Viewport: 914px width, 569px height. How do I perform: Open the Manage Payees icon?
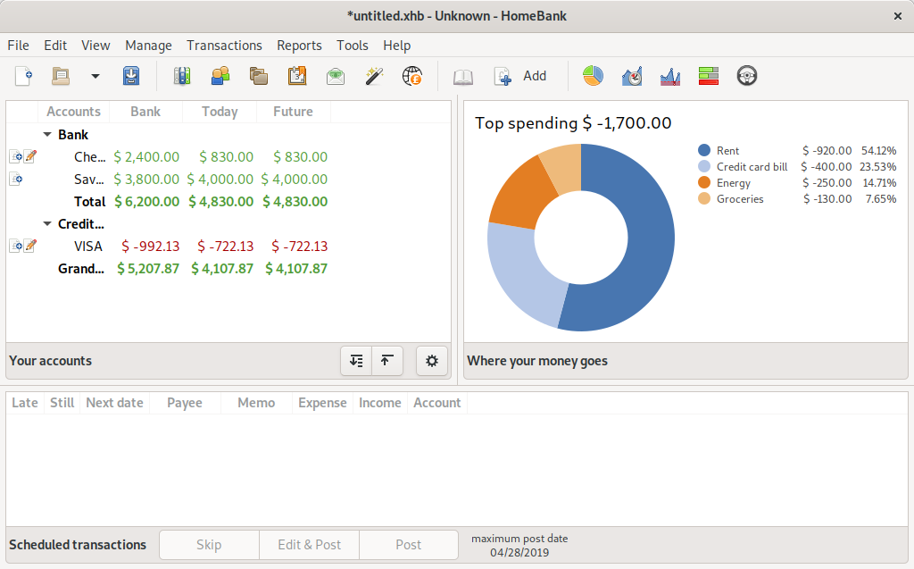click(x=220, y=76)
